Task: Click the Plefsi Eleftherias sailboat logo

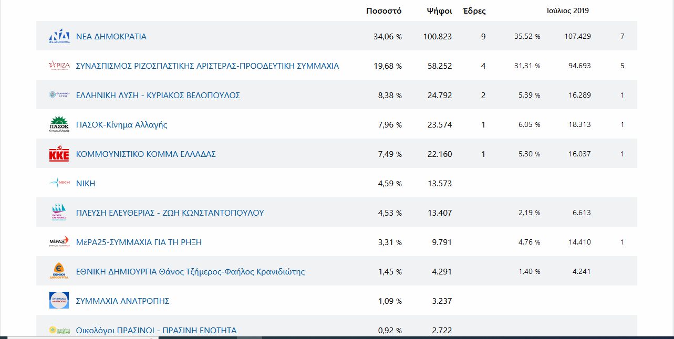Action: tap(59, 213)
